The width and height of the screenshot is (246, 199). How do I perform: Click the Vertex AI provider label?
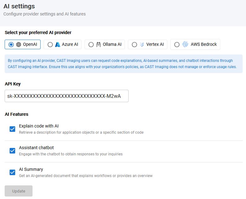click(155, 45)
